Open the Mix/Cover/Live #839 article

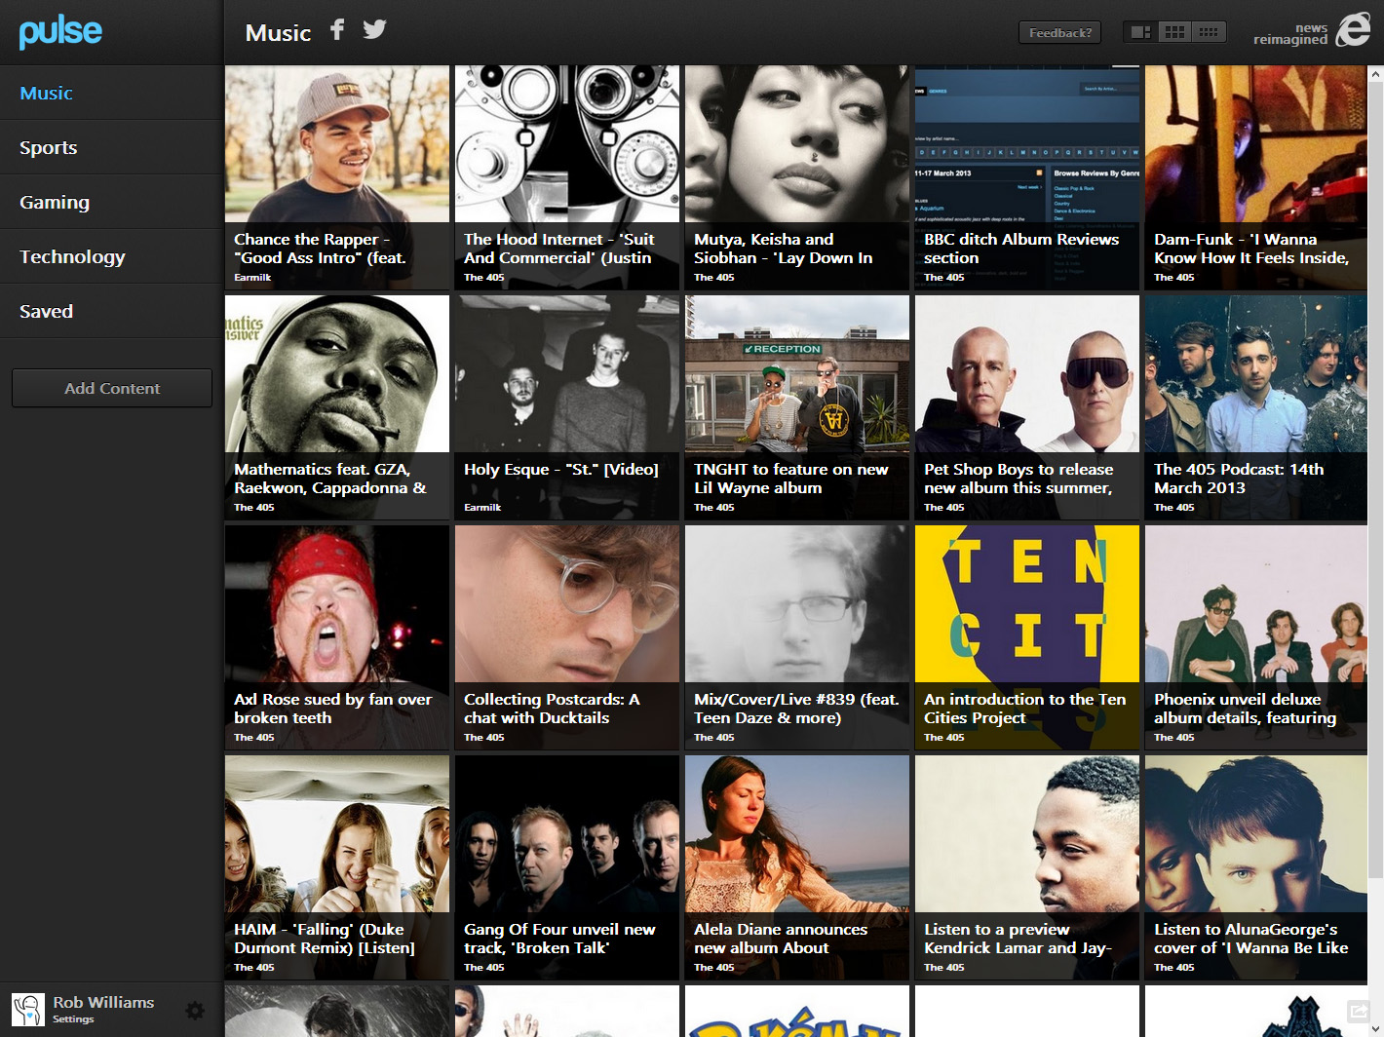(797, 637)
